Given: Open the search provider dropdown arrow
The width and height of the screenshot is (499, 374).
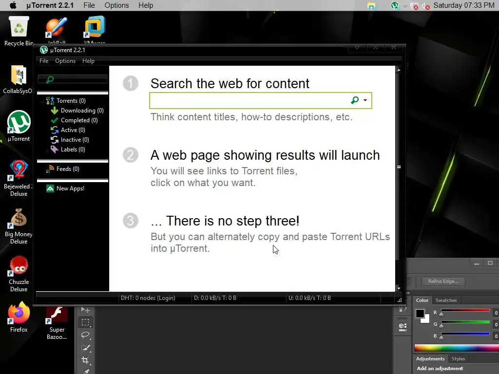Looking at the screenshot, I should click(365, 100).
